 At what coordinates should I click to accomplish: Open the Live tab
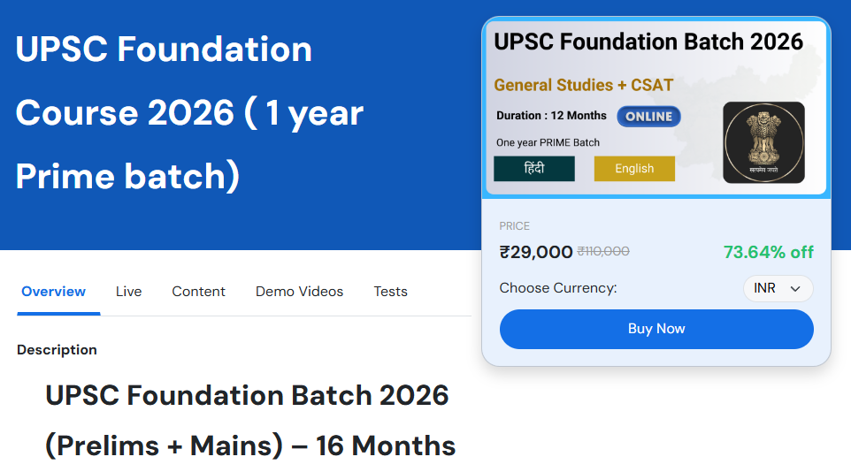pyautogui.click(x=128, y=292)
